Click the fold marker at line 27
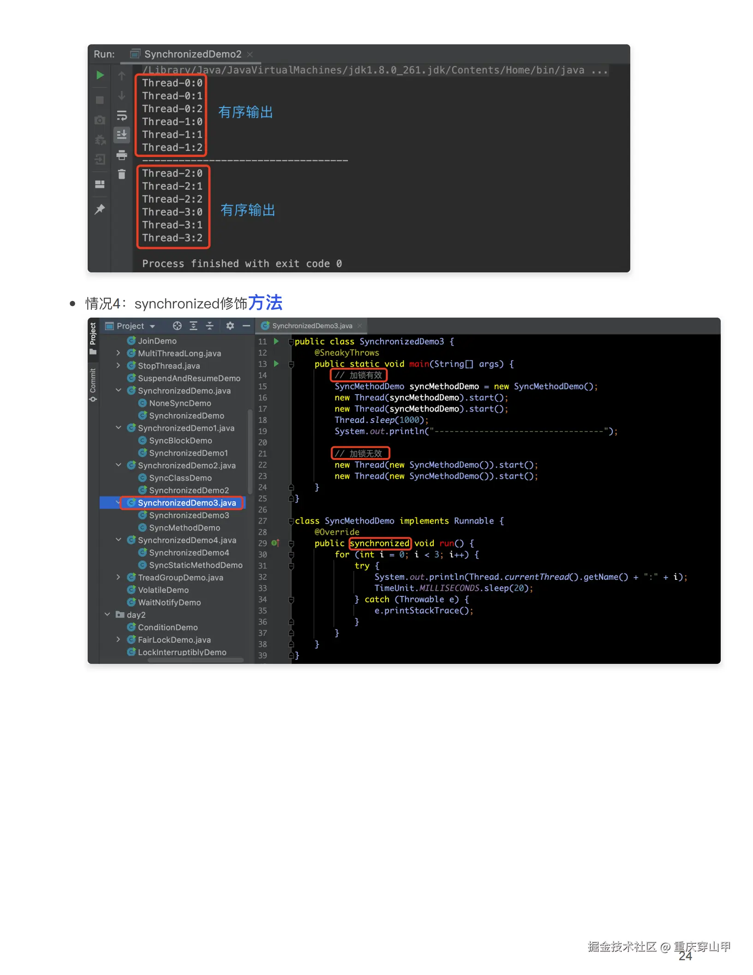The width and height of the screenshot is (753, 975). point(292,521)
